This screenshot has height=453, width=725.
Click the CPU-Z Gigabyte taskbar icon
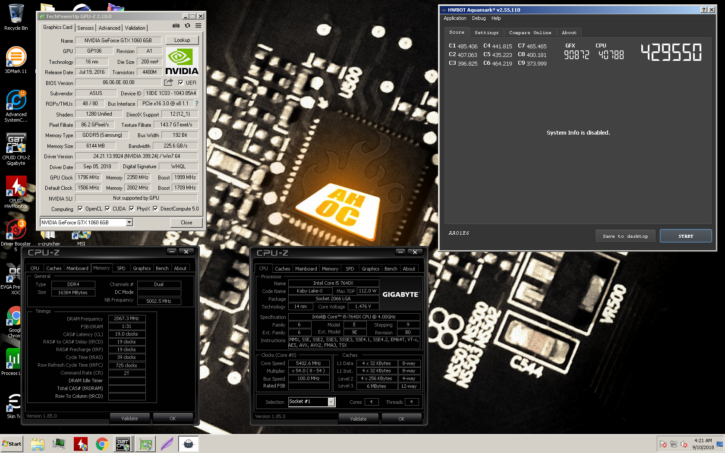[x=123, y=444]
